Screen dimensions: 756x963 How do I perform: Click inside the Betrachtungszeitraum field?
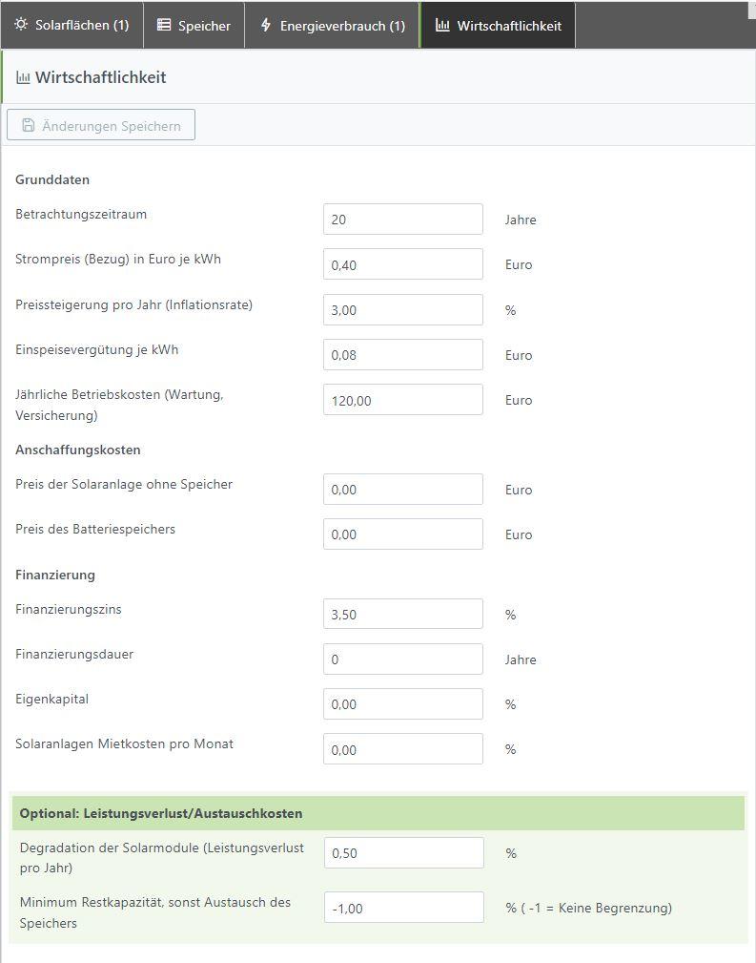[402, 219]
